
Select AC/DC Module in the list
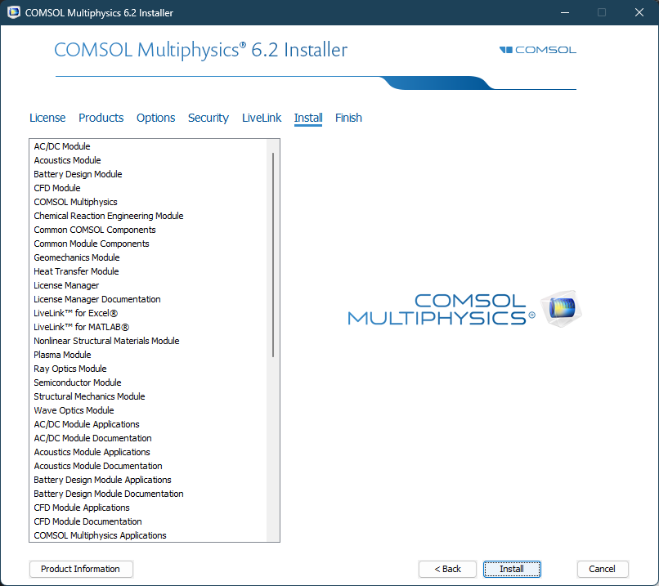click(x=62, y=146)
